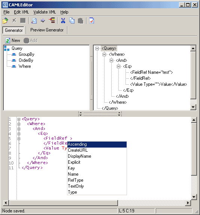
Task: Select the OrderBy item in Query tree
Action: (x=26, y=60)
